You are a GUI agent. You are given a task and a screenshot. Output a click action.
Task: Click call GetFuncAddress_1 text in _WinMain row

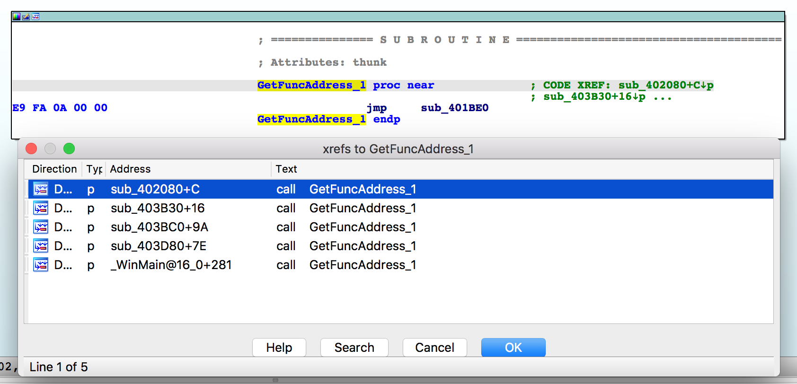346,265
